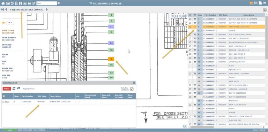The height and width of the screenshot is (132, 268).
Task: Select callout 51 on the drawing
Action: point(111,26)
